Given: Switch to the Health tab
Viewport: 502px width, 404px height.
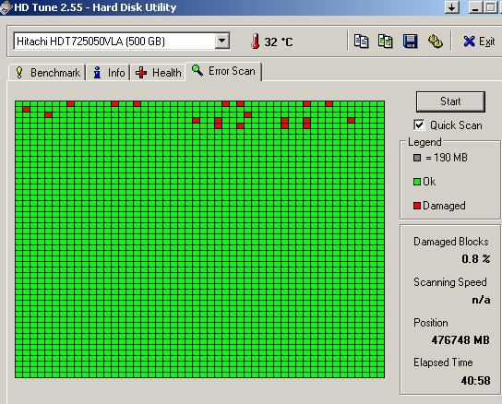Looking at the screenshot, I should click(158, 73).
